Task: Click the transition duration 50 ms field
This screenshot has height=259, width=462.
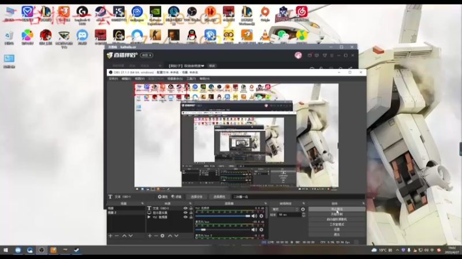Action: [289, 215]
